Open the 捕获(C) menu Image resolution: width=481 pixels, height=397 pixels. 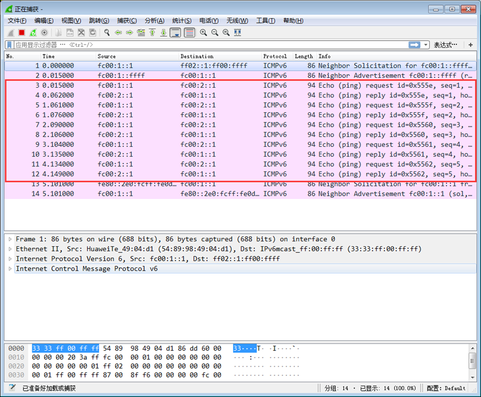click(127, 21)
